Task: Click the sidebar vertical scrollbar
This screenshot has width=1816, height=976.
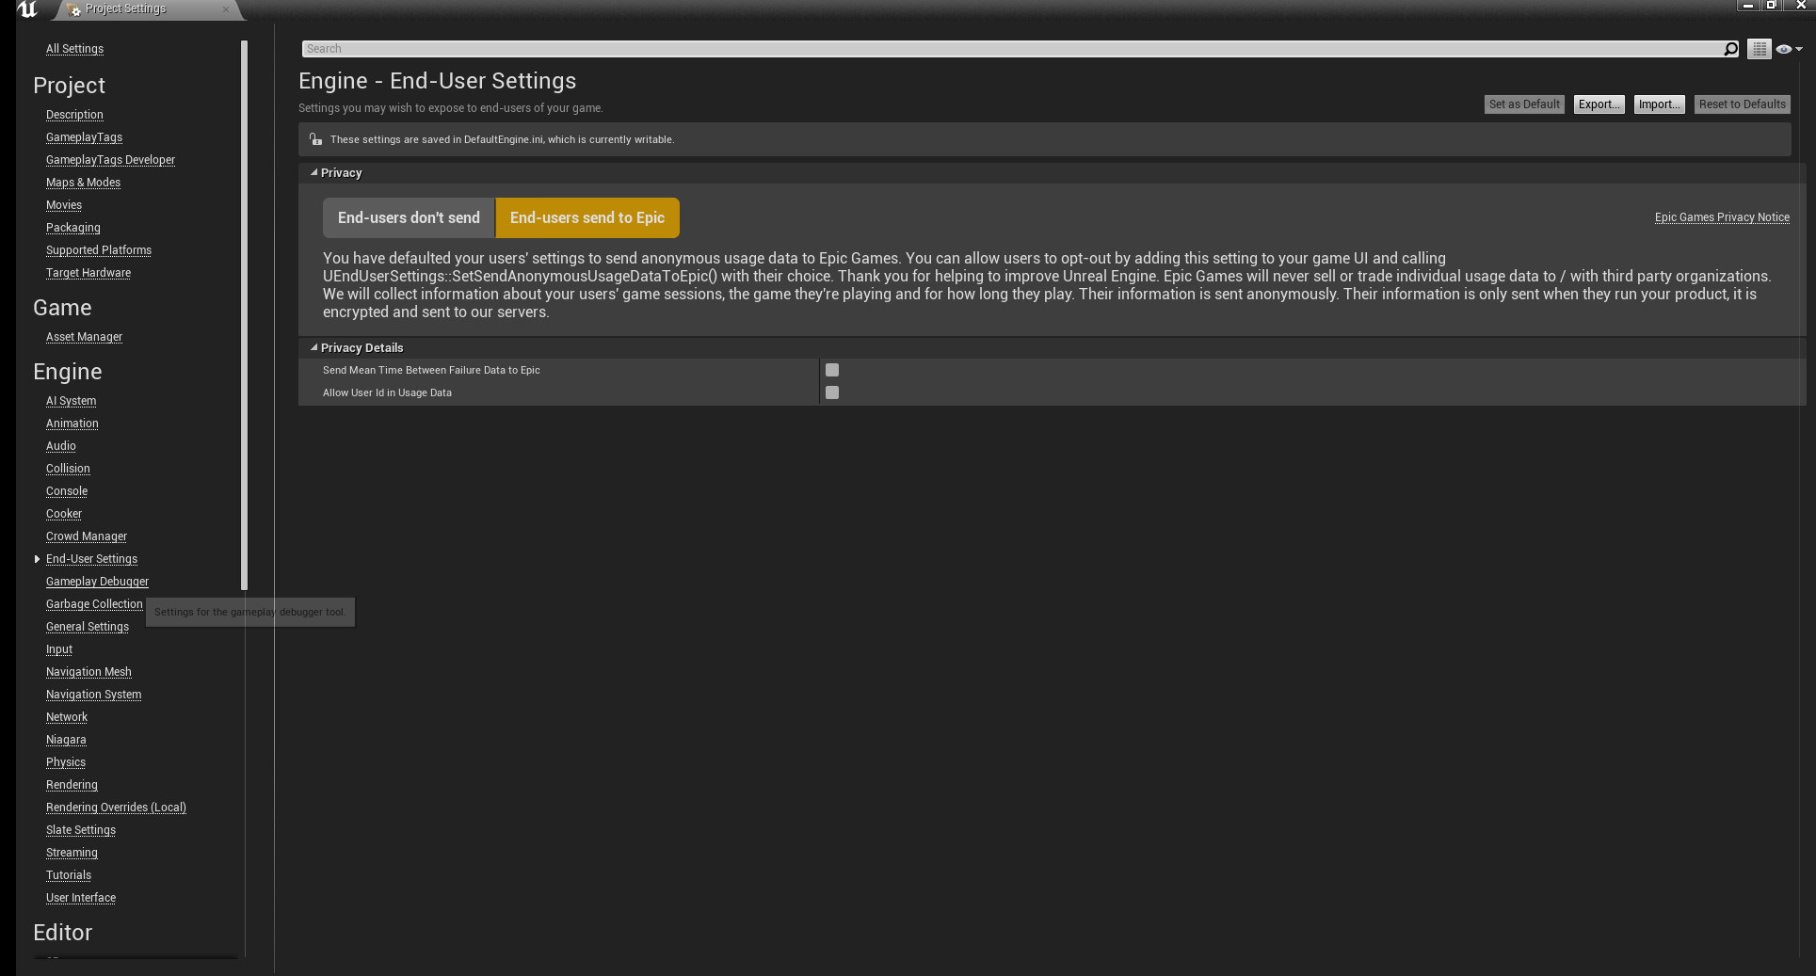Action: 244,315
